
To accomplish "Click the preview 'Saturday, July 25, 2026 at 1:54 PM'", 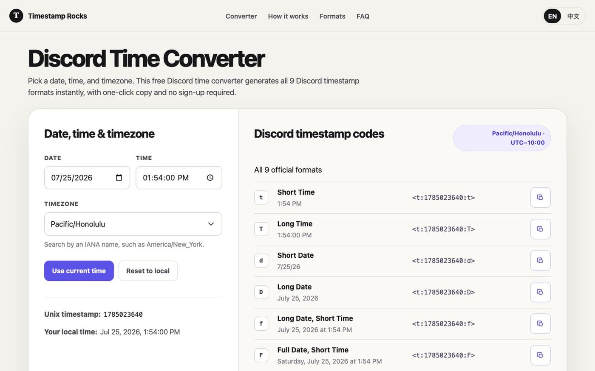I will pyautogui.click(x=329, y=361).
